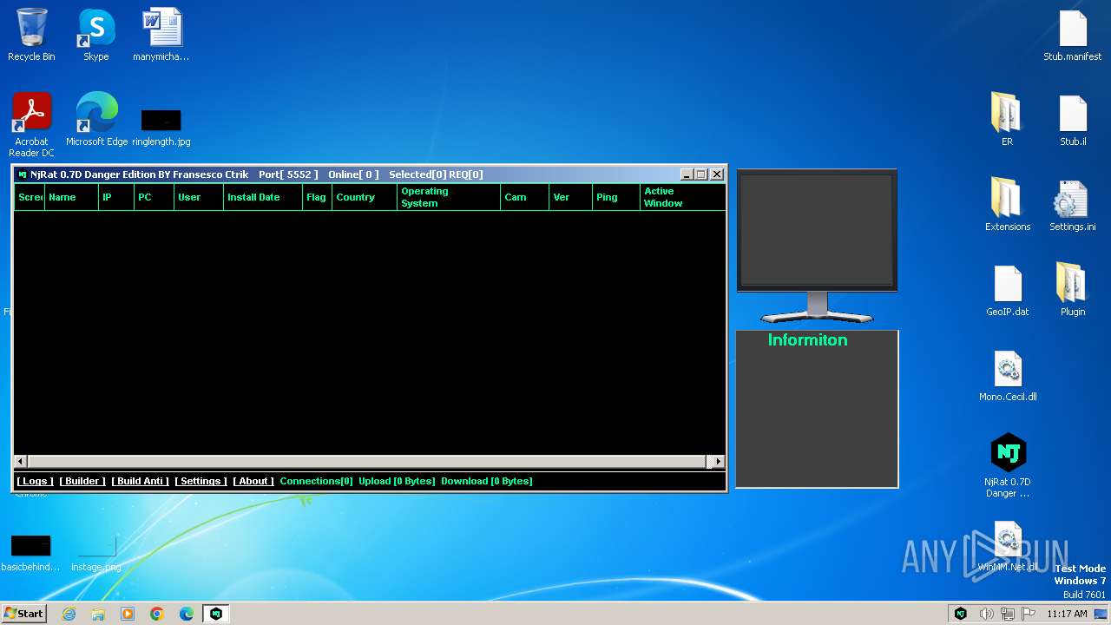Open File Explorer from the taskbar
1111x625 pixels.
click(x=98, y=614)
